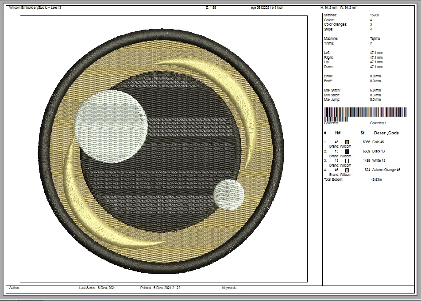This screenshot has width=421, height=301.
Task: Click the Colorway 1 label
Action: pos(378,123)
